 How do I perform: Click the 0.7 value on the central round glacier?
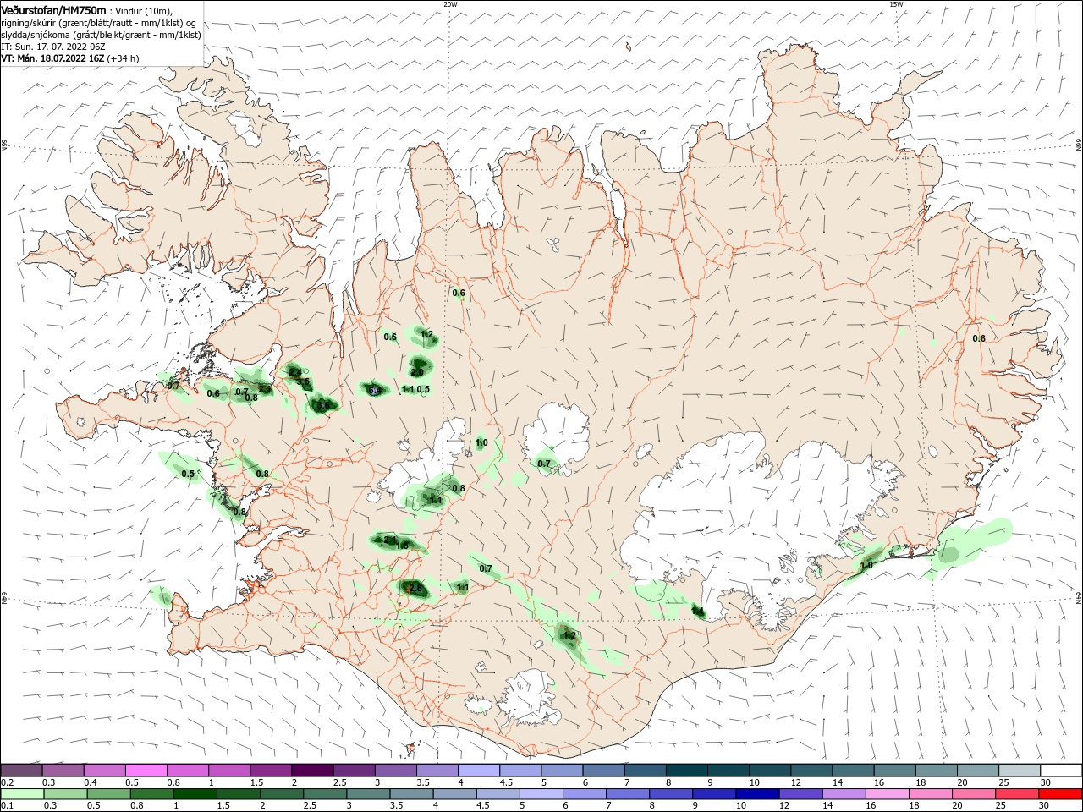click(x=543, y=464)
